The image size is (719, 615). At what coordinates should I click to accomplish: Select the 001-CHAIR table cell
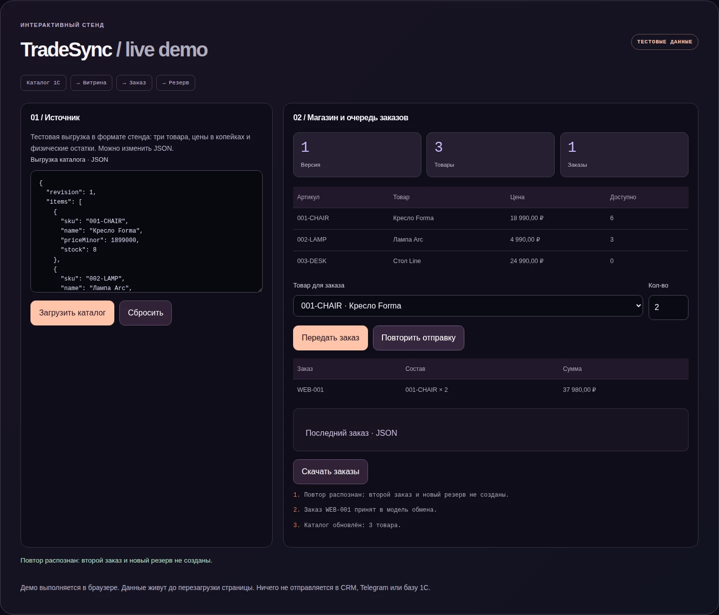313,218
